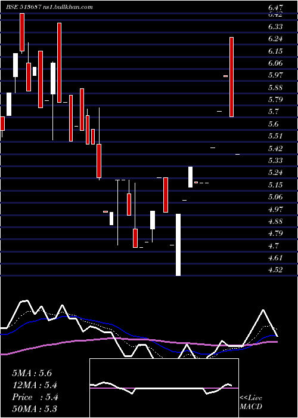Choose the 5.51 price level text

click(x=275, y=136)
